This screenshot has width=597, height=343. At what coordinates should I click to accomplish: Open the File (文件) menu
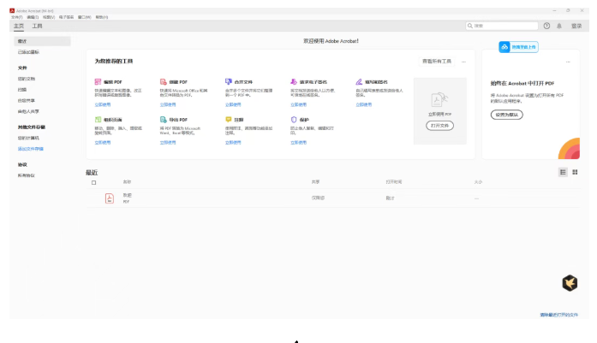click(17, 17)
